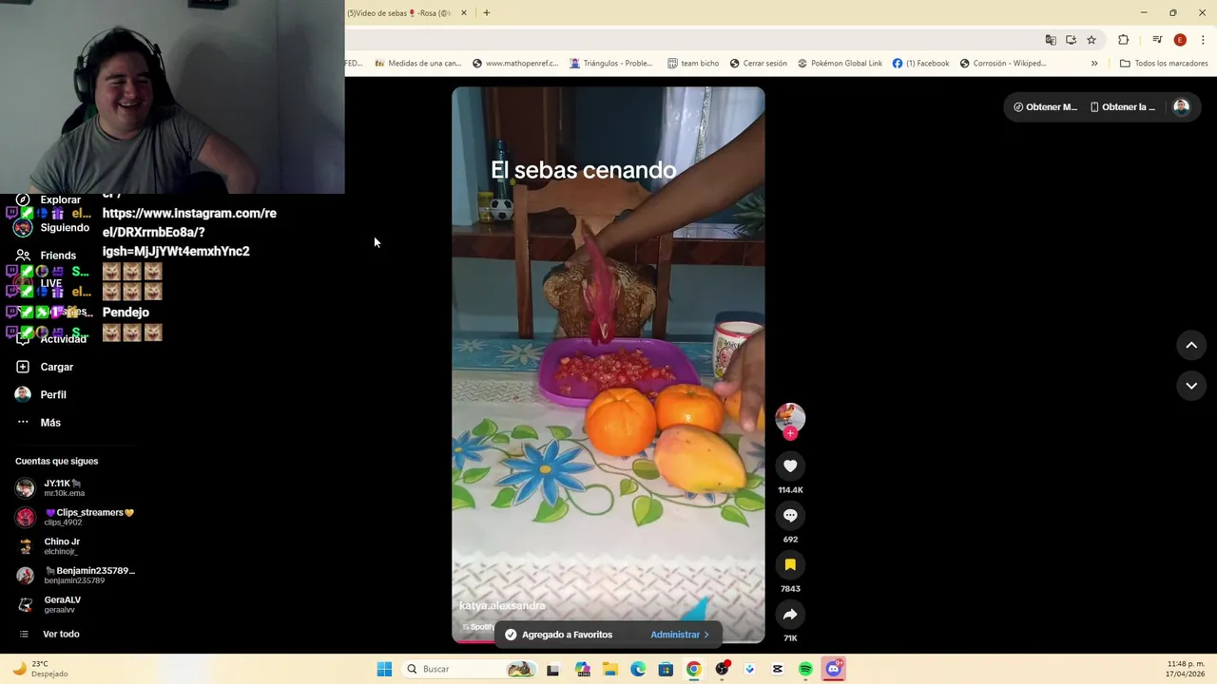The height and width of the screenshot is (684, 1217).
Task: Open Siguiendo in TikTok sidebar
Action: (53, 228)
